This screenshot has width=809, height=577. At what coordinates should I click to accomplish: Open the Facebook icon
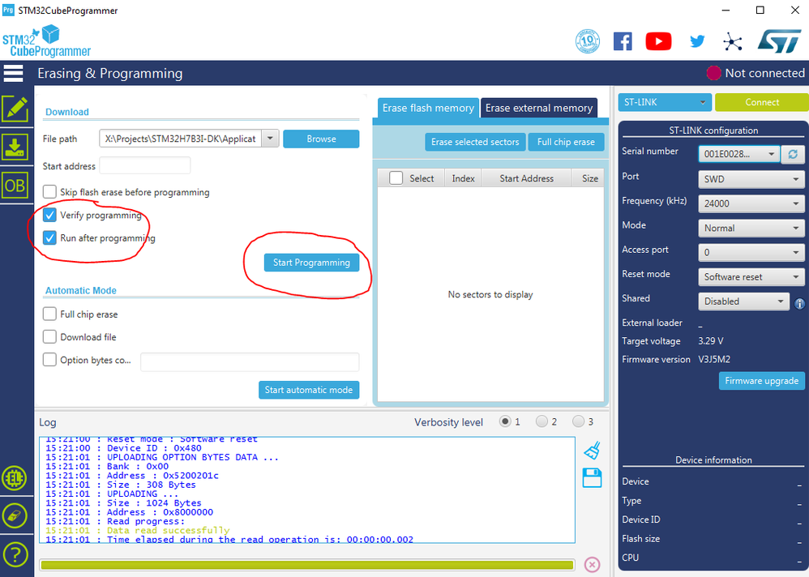coord(623,41)
